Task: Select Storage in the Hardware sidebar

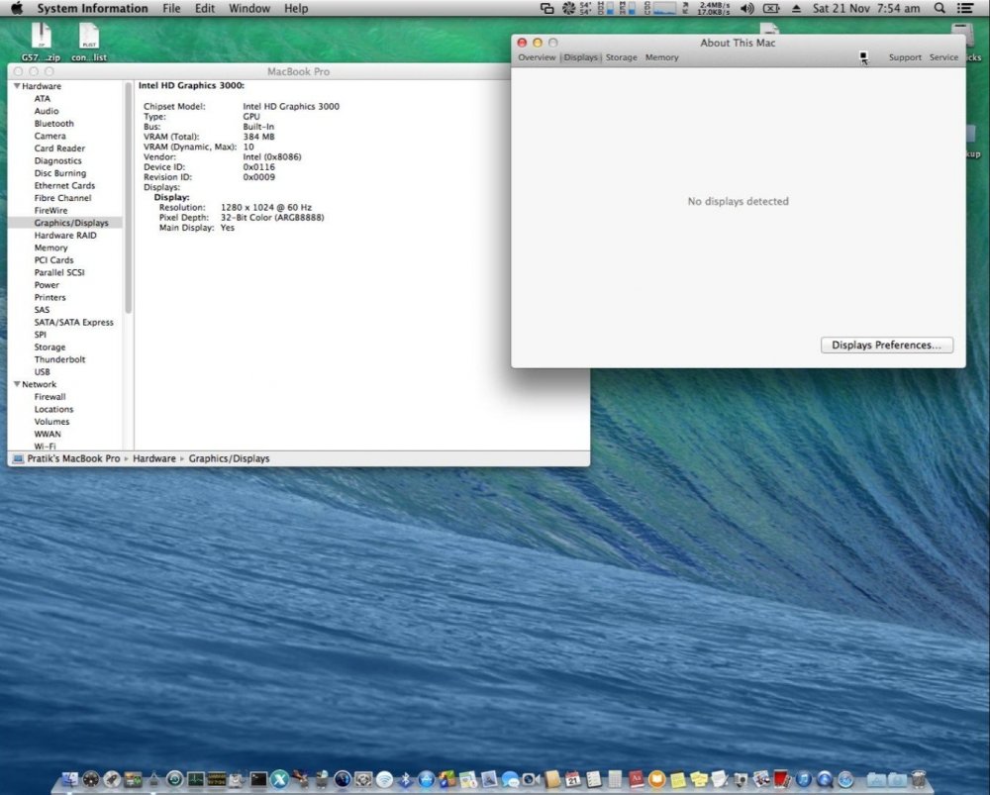Action: point(49,348)
